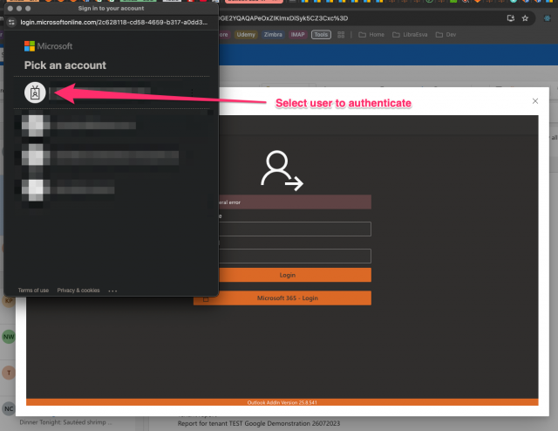Close the add-in dialog with X
558x431 pixels.
(x=535, y=102)
